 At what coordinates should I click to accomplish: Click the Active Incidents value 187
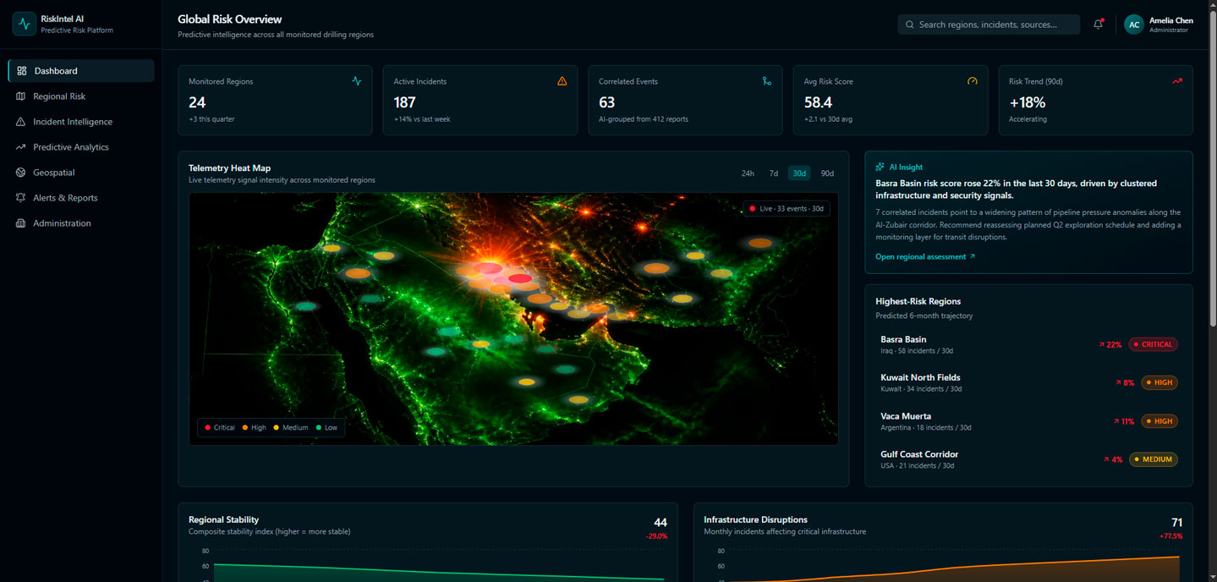tap(405, 102)
